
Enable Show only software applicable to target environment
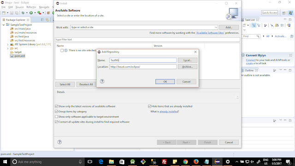[56, 117]
